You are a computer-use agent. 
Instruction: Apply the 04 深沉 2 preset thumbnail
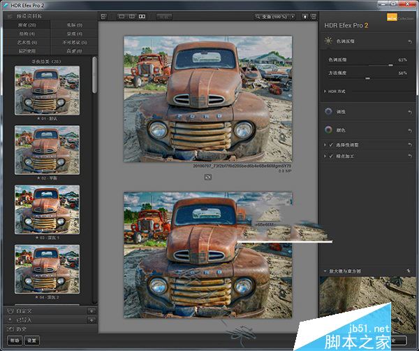click(47, 269)
